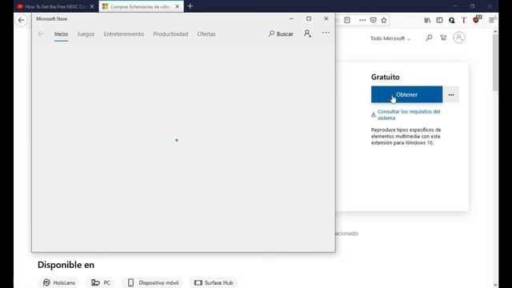Go back using the Microsoft Store back arrow
This screenshot has width=512, height=288.
41,34
